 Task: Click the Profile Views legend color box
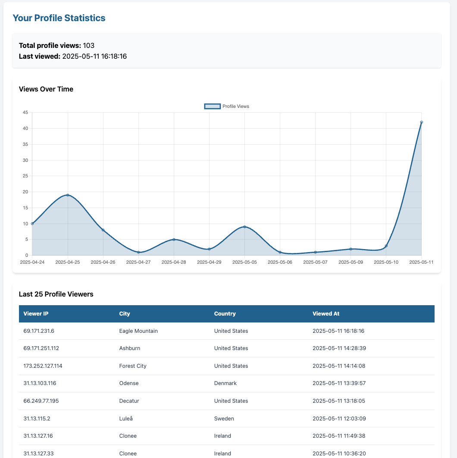tap(212, 106)
